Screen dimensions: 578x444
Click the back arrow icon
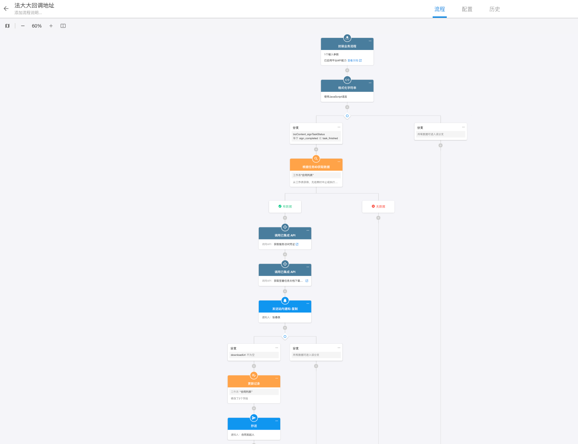pyautogui.click(x=6, y=9)
